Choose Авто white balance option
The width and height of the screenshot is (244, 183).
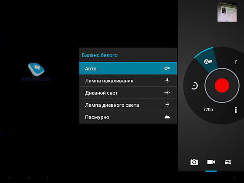[128, 68]
